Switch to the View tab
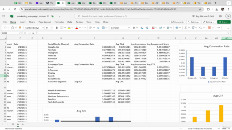This screenshot has height=130, width=232. tap(89, 22)
